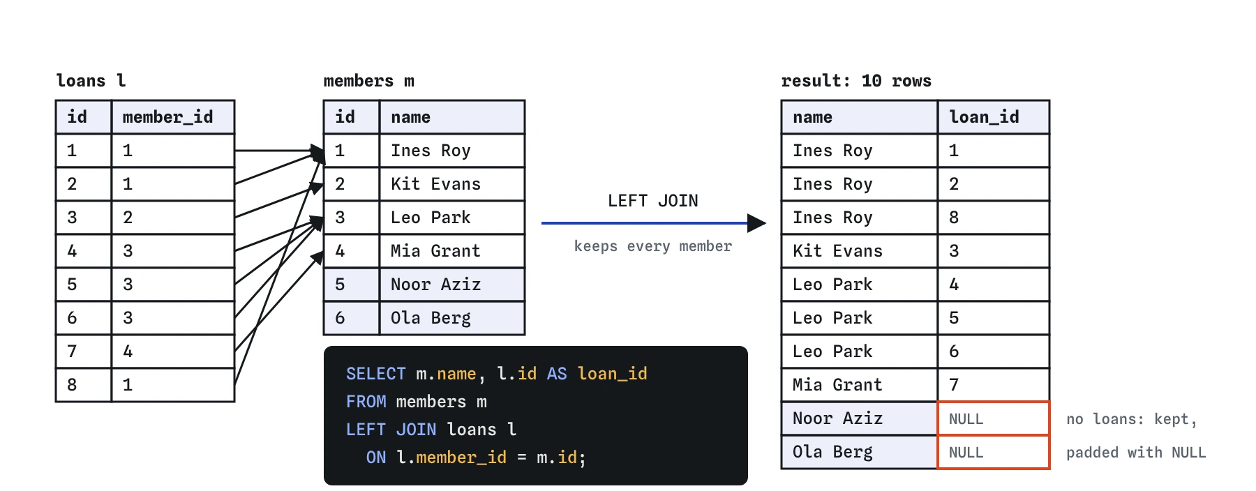Click the 'SELECT m.name, l.id AS loan_id' line
Screen dimensions: 1256x491
click(497, 374)
